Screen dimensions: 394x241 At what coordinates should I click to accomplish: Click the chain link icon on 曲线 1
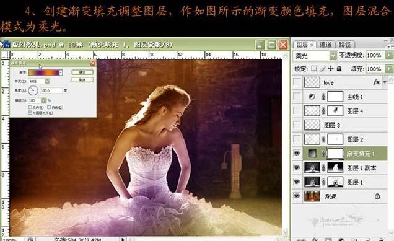323,97
